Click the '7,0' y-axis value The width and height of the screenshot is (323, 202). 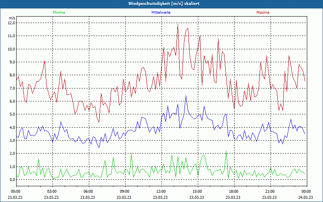point(13,88)
